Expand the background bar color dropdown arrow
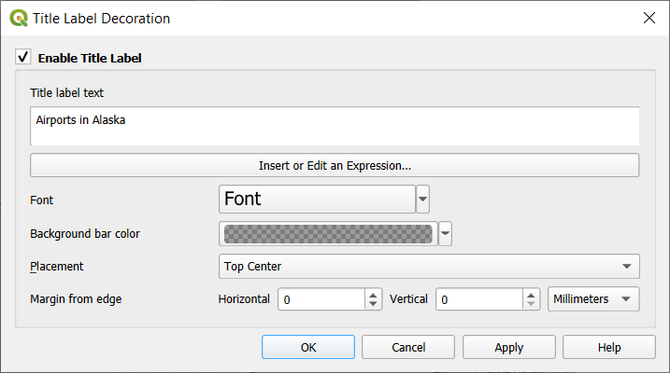670x373 pixels. coord(445,233)
